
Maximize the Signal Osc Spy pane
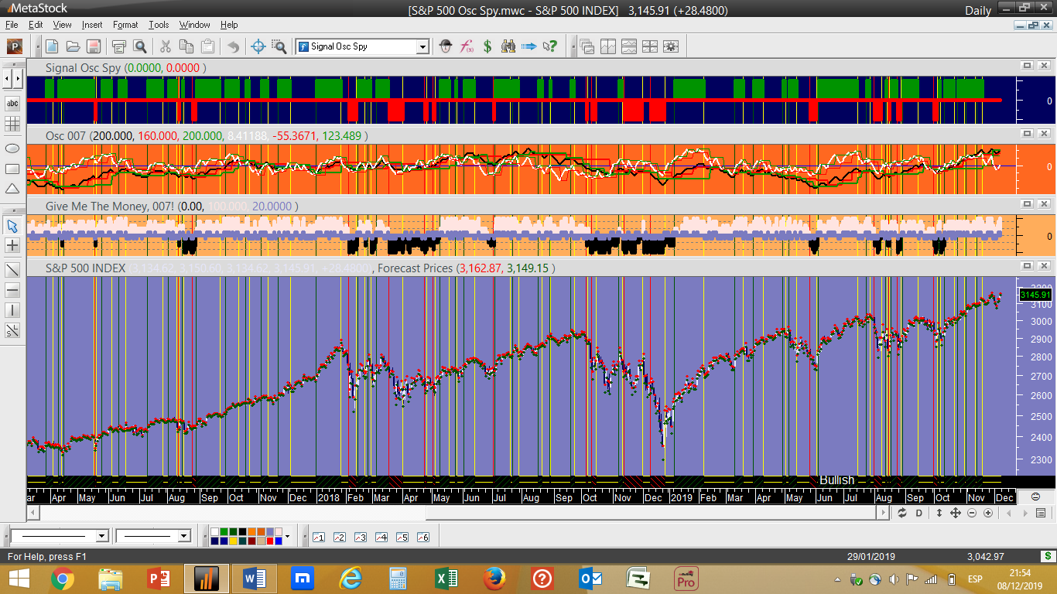click(x=1027, y=67)
